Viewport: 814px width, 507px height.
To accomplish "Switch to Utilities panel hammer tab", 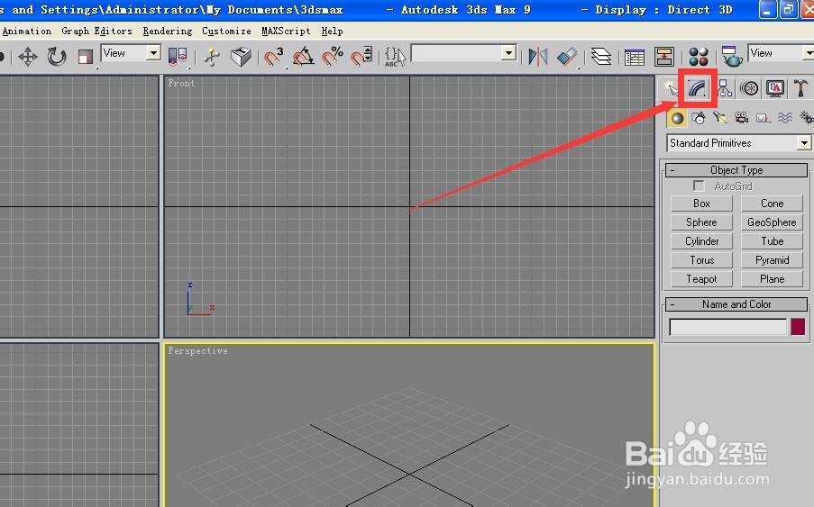I will (800, 88).
